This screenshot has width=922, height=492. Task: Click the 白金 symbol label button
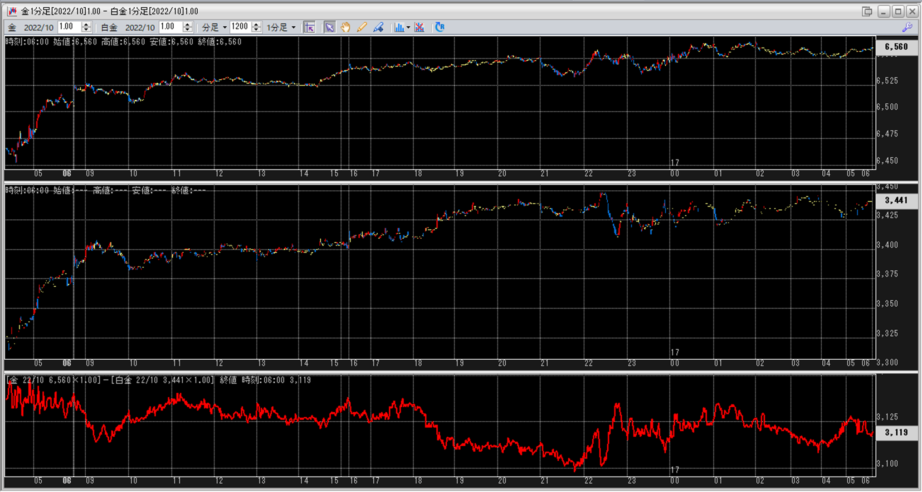coord(108,28)
